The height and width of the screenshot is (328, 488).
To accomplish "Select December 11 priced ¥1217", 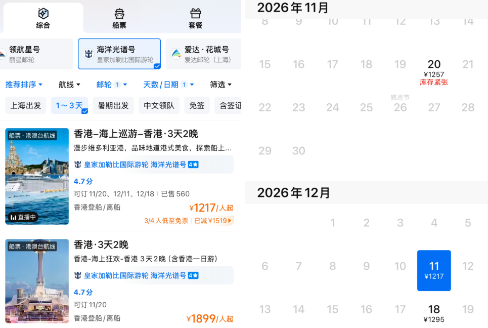I will (434, 270).
